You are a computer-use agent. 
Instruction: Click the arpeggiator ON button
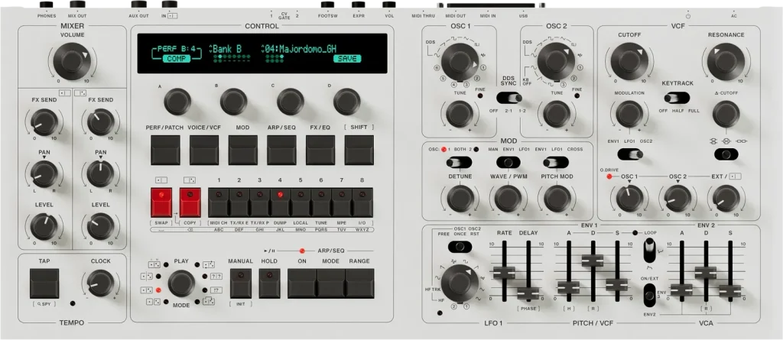[x=302, y=283]
